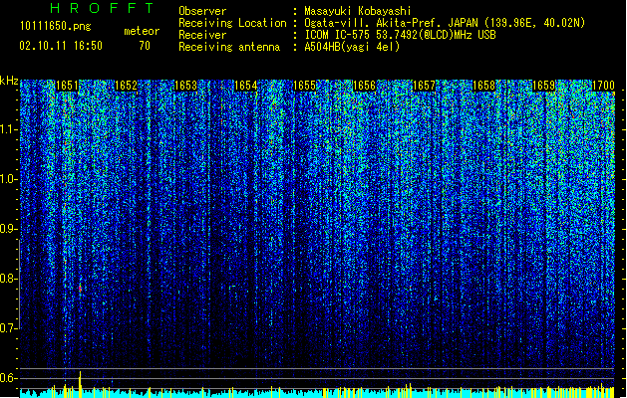Click the kHz axis unit label
Viewport: 627px width, 398px height.
pos(9,81)
